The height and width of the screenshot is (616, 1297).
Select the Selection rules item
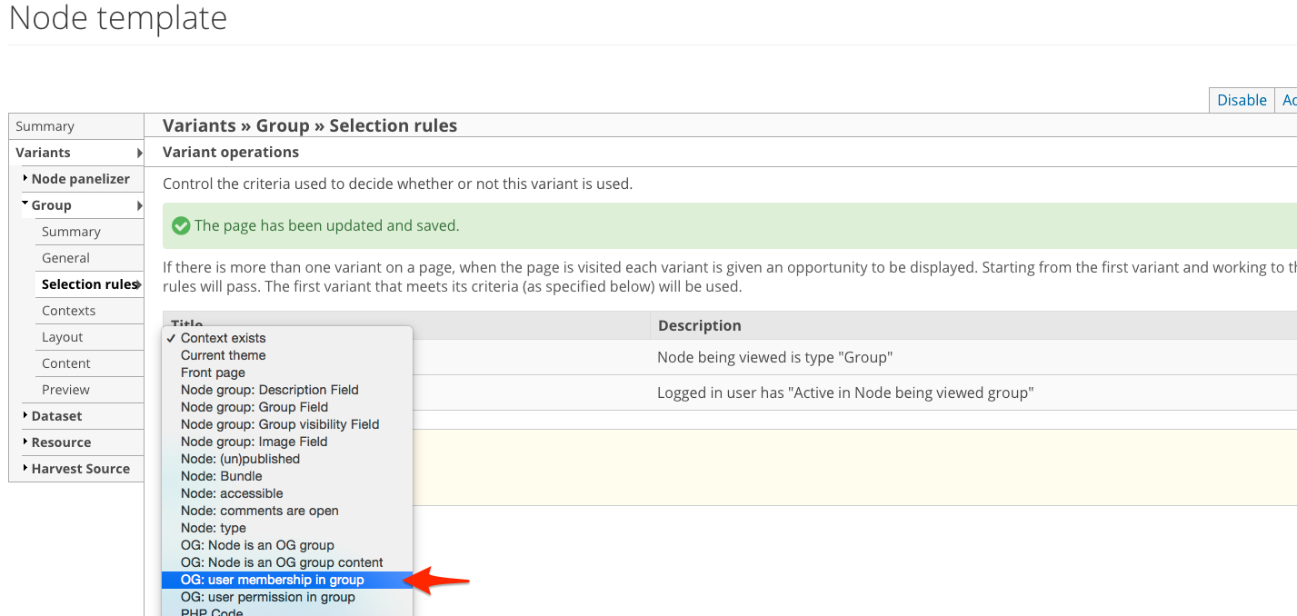click(89, 284)
